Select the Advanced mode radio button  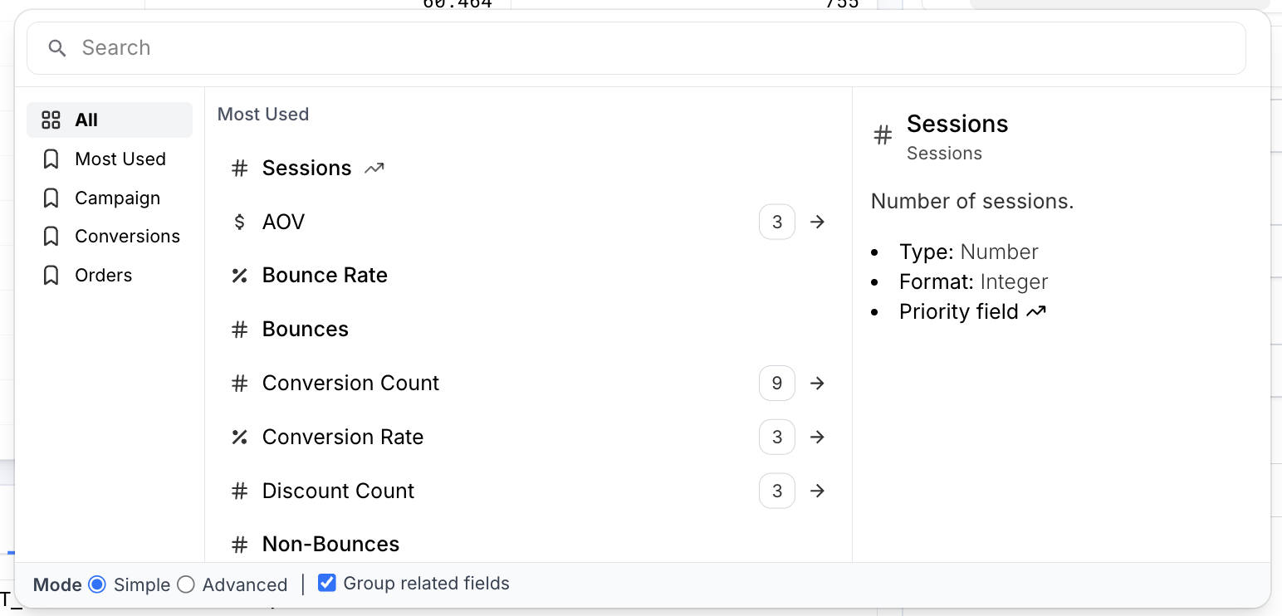pos(185,584)
